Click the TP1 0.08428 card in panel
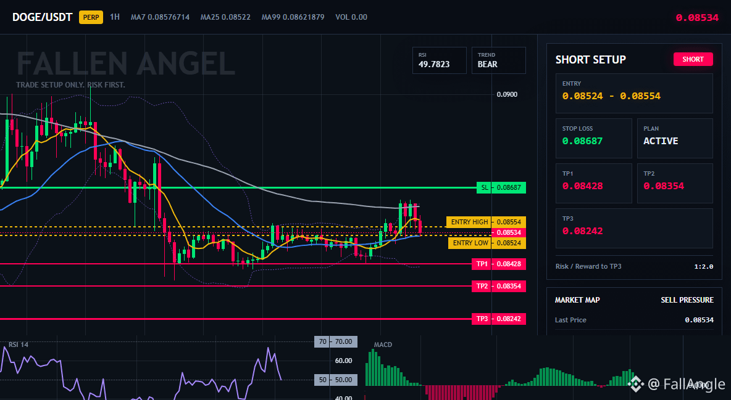The width and height of the screenshot is (731, 400). coord(593,183)
